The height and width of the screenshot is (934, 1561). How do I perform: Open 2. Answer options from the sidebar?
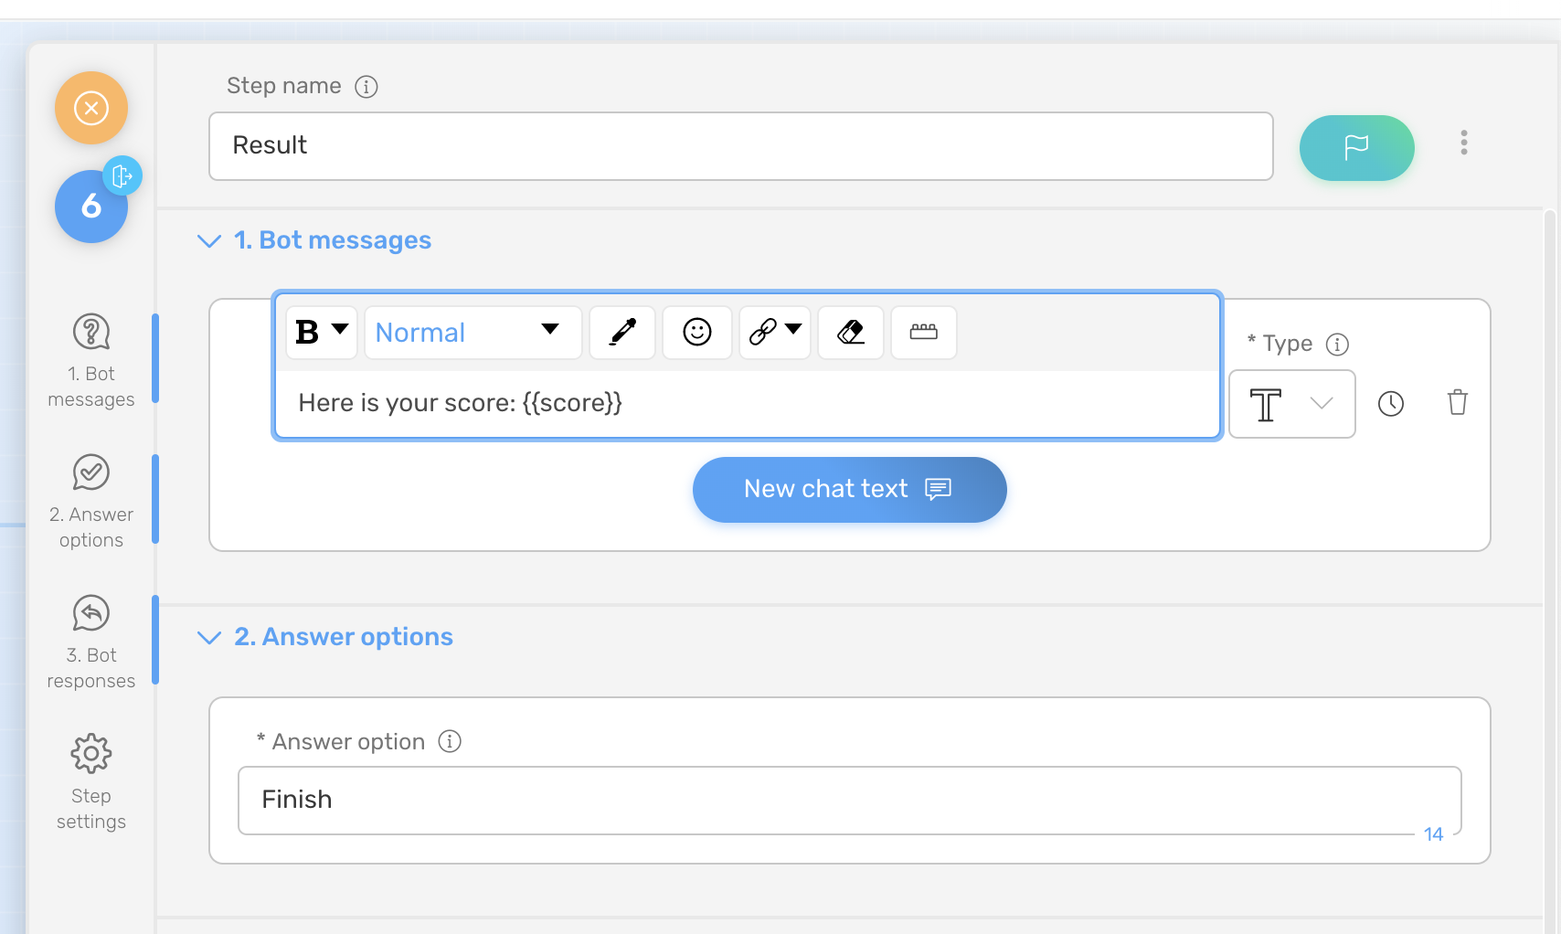(90, 500)
